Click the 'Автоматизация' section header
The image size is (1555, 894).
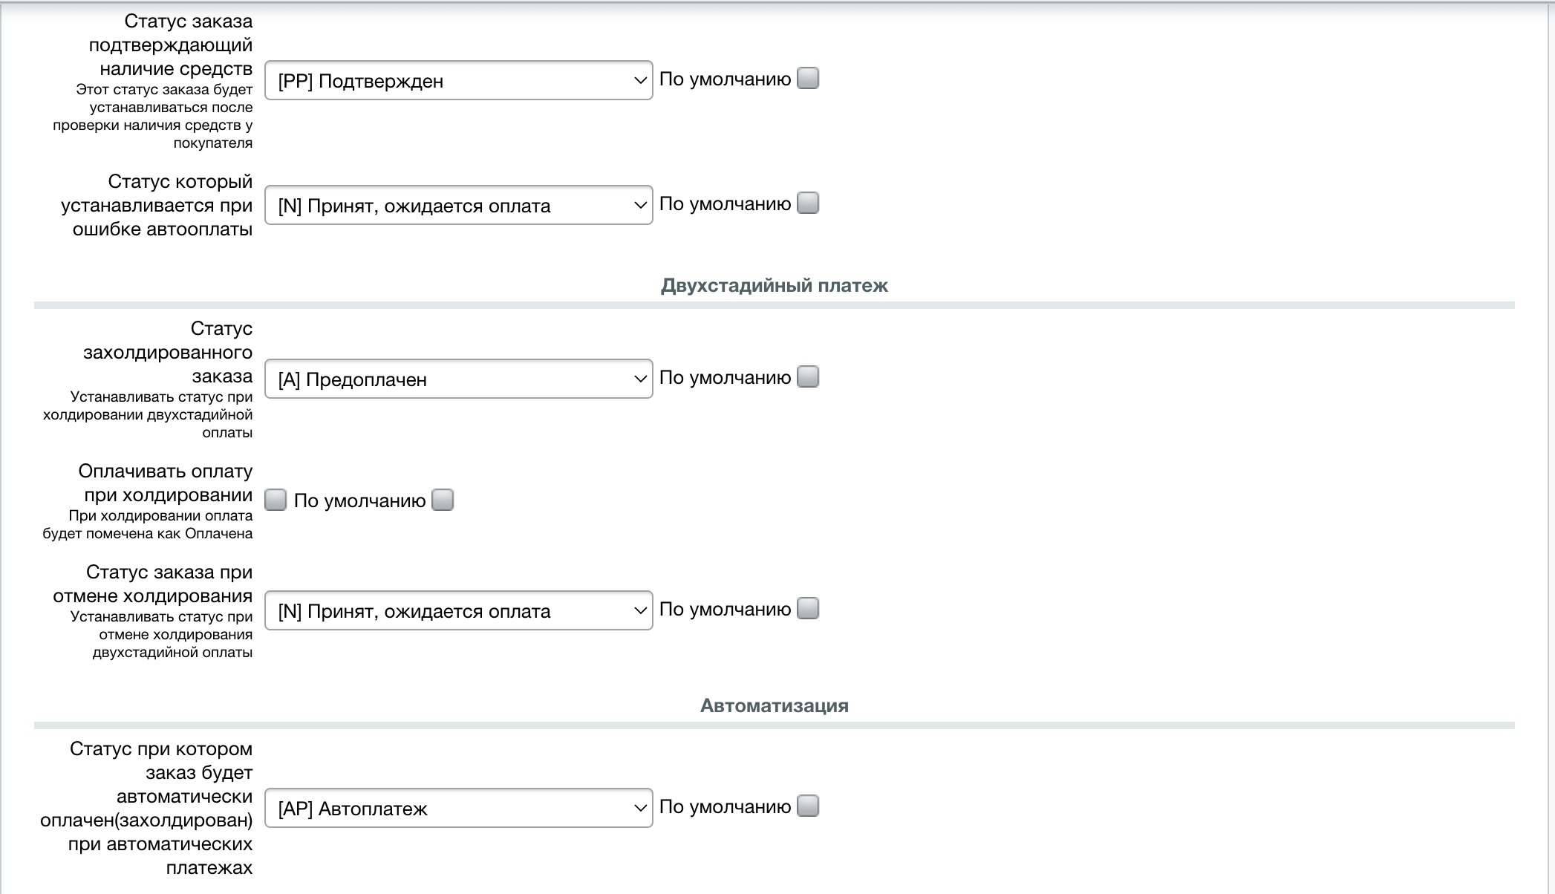click(774, 705)
